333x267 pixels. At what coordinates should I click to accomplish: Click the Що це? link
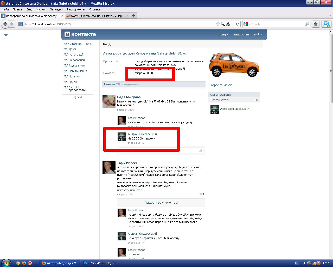pos(78,97)
